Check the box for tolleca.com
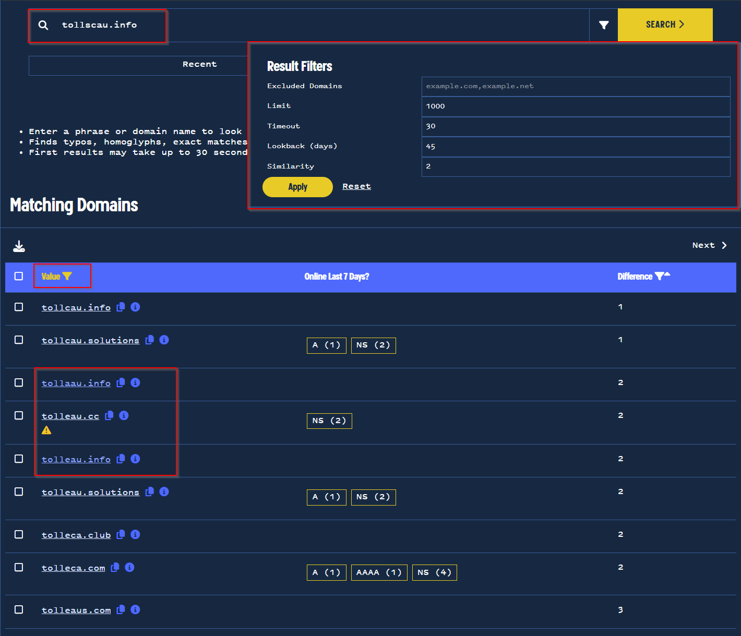 19,567
